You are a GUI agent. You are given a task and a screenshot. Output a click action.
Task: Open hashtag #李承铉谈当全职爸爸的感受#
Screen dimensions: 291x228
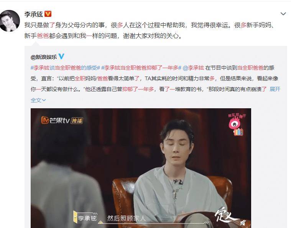pyautogui.click(x=66, y=68)
